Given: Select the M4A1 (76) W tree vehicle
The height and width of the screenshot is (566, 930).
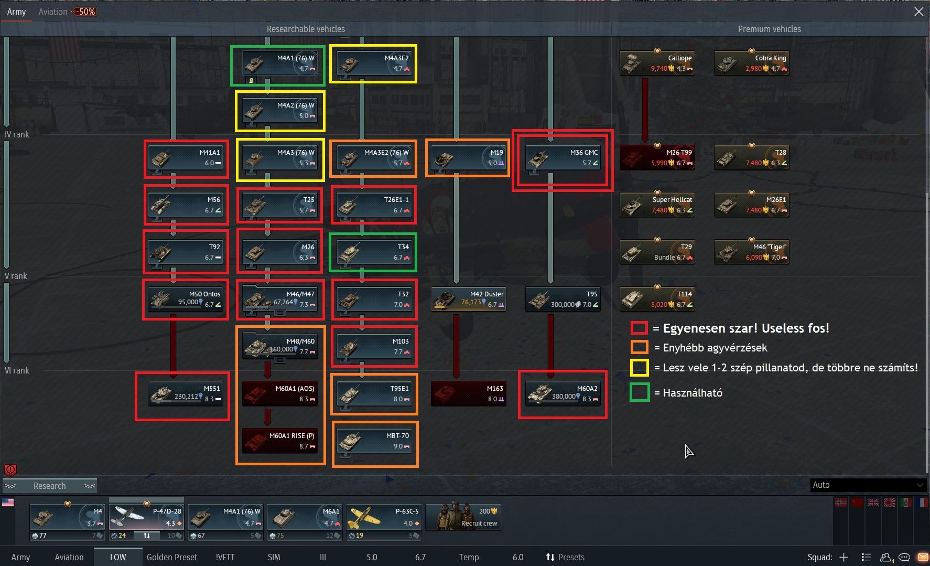Looking at the screenshot, I should (x=280, y=63).
